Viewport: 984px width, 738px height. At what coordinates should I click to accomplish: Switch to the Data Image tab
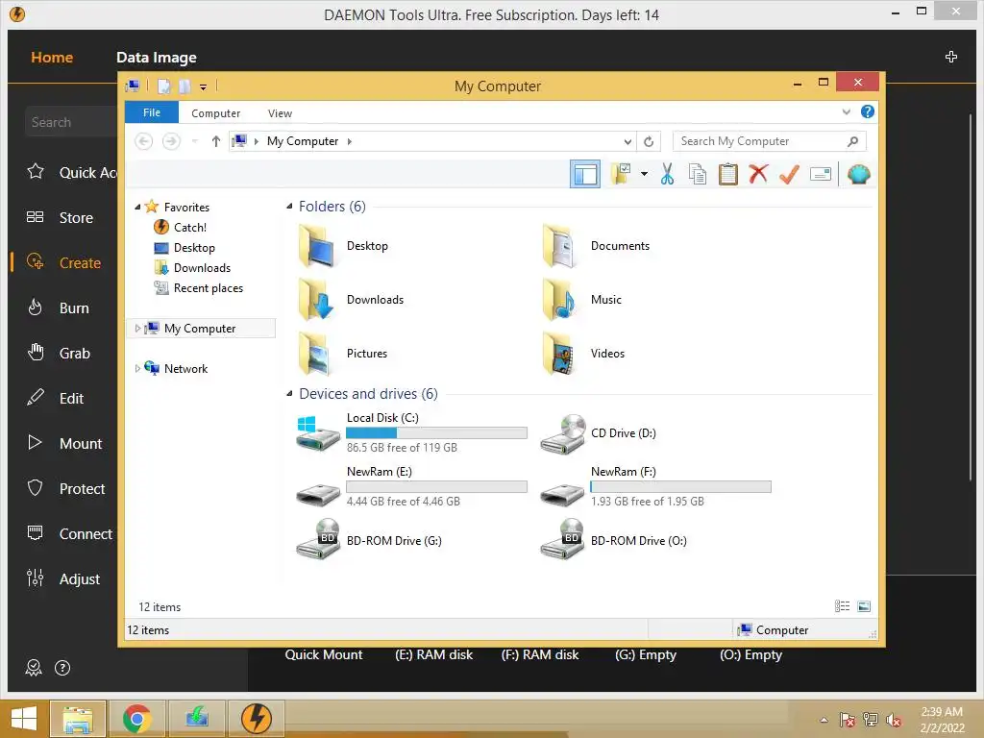(x=157, y=57)
